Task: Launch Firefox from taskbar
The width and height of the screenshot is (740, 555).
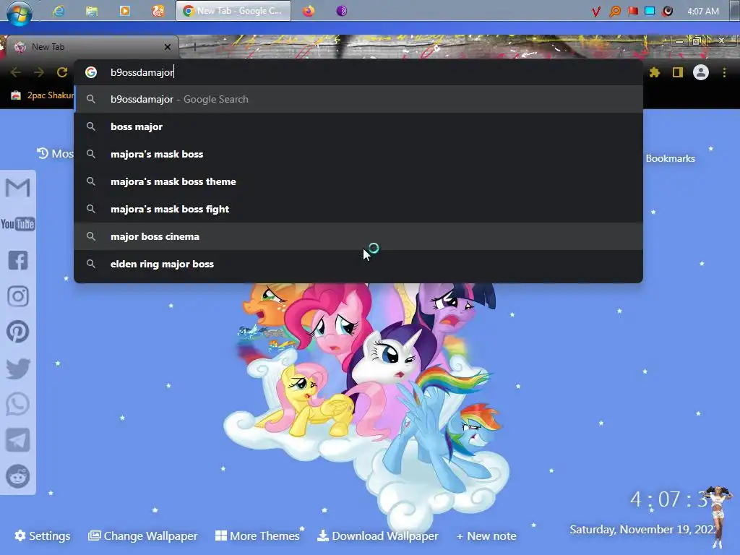Action: (309, 11)
